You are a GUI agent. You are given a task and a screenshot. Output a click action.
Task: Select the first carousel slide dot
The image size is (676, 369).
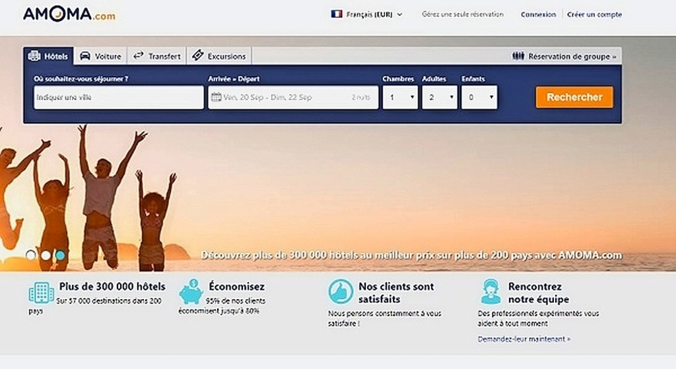(31, 255)
